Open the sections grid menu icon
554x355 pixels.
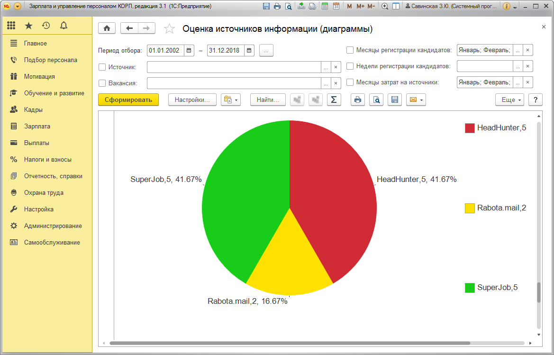point(11,26)
